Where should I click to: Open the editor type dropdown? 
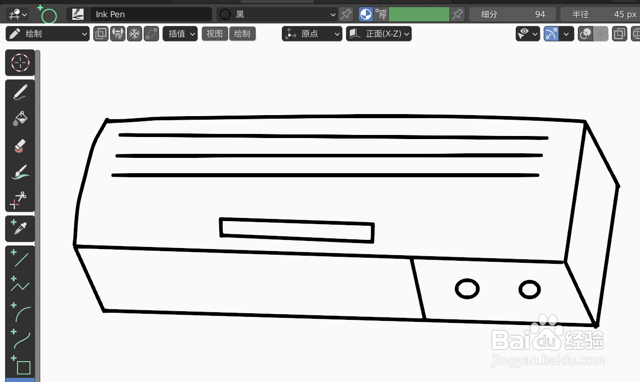point(18,14)
